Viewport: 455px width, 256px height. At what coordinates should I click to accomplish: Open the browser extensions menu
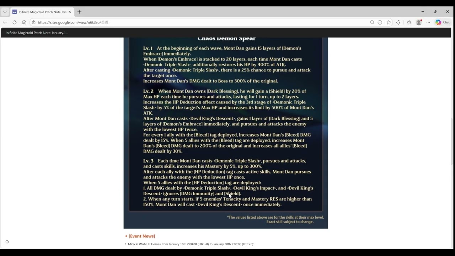[x=398, y=22]
